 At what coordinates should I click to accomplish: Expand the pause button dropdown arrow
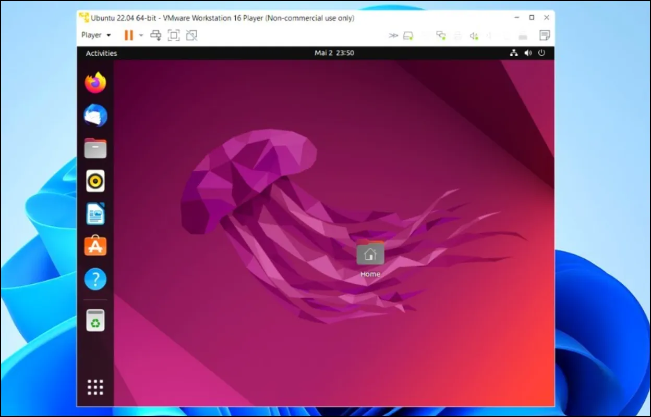click(140, 35)
